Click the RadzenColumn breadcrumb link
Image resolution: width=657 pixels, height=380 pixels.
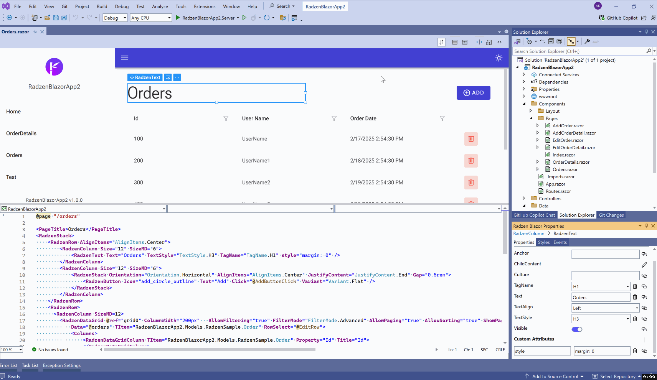pyautogui.click(x=529, y=234)
